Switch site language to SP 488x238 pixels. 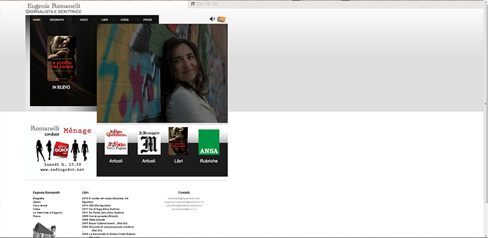point(215,4)
